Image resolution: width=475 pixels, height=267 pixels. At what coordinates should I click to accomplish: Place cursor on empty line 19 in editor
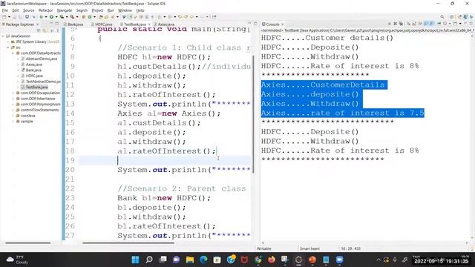(165, 160)
